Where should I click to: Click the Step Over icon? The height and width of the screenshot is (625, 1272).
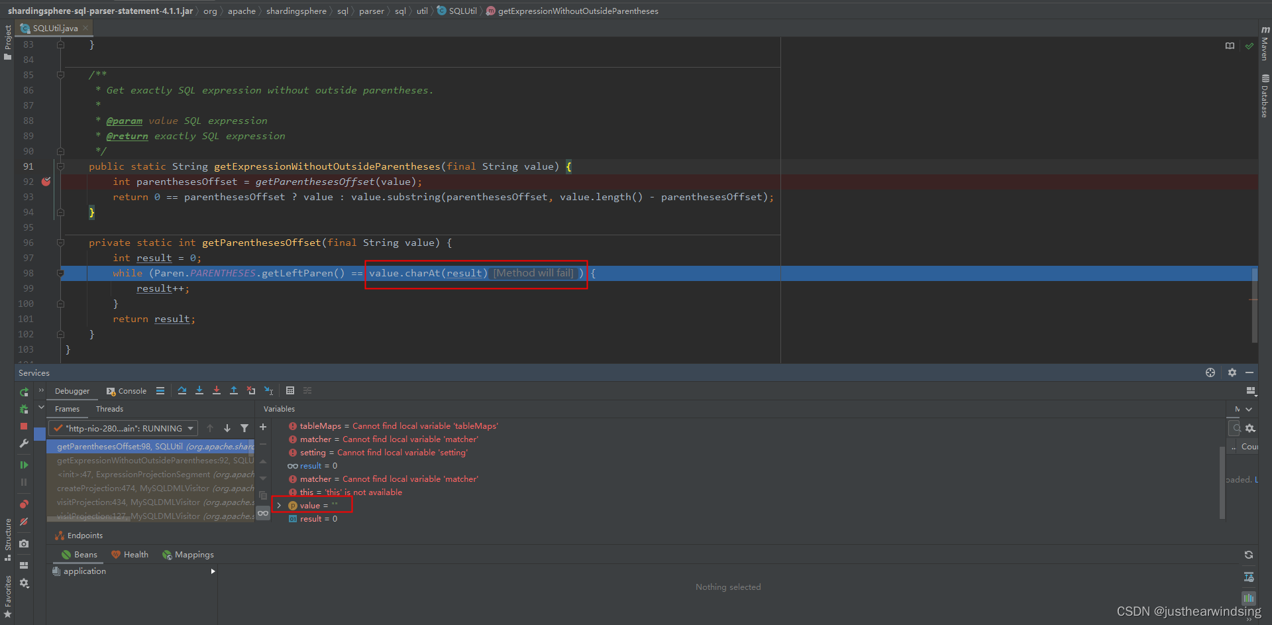182,391
